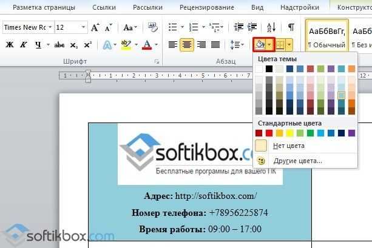Show paragraph marks (¶)
Viewport: 372px width, 248px height.
291,27
